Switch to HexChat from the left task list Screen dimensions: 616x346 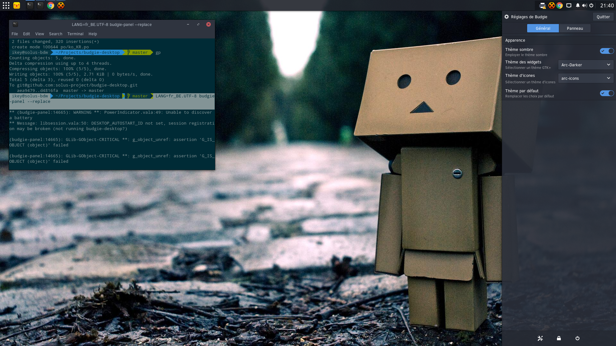[61, 5]
